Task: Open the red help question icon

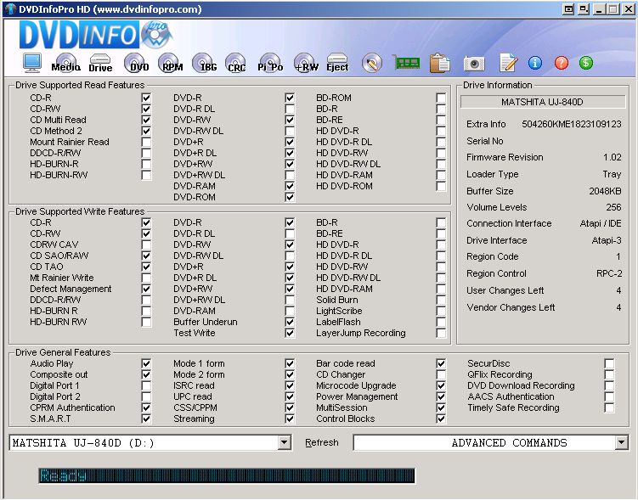Action: click(x=561, y=63)
